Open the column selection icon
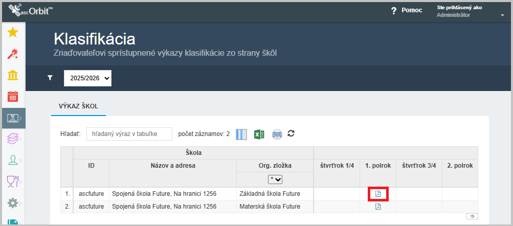Image resolution: width=513 pixels, height=226 pixels. tap(241, 134)
